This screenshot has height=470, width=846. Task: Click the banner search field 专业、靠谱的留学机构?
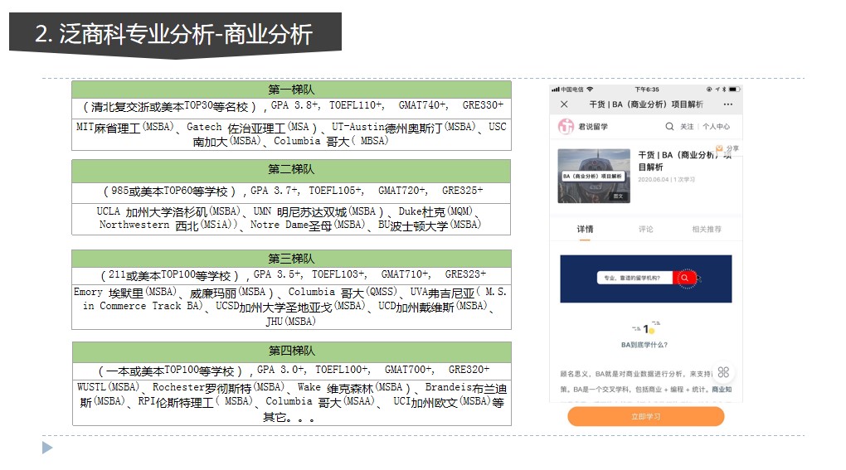pyautogui.click(x=634, y=279)
